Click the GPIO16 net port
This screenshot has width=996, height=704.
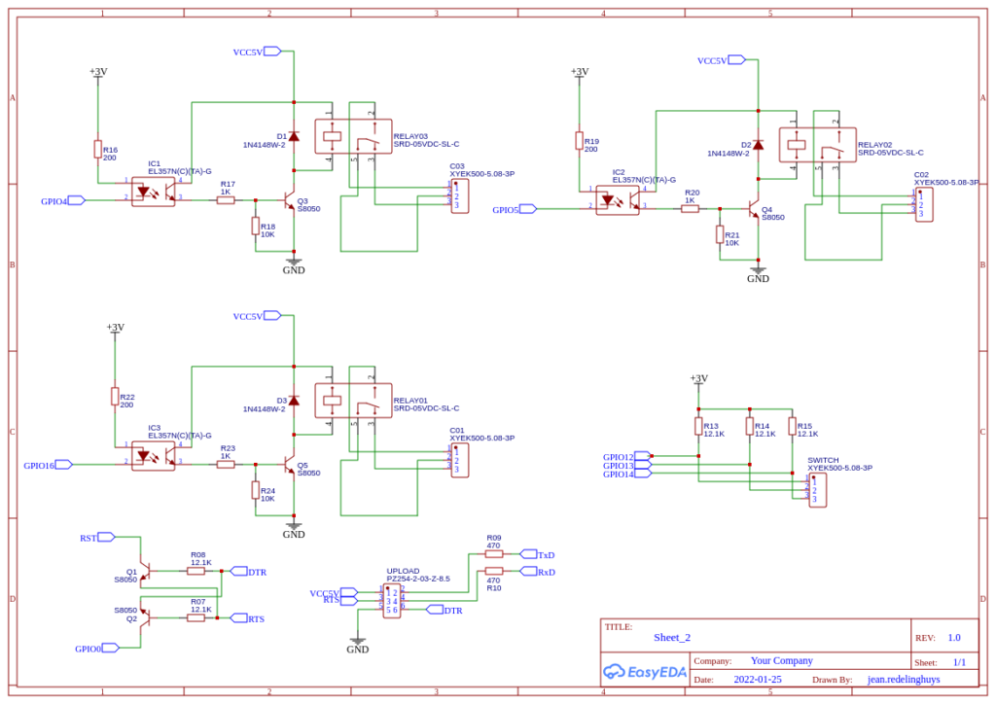point(62,465)
